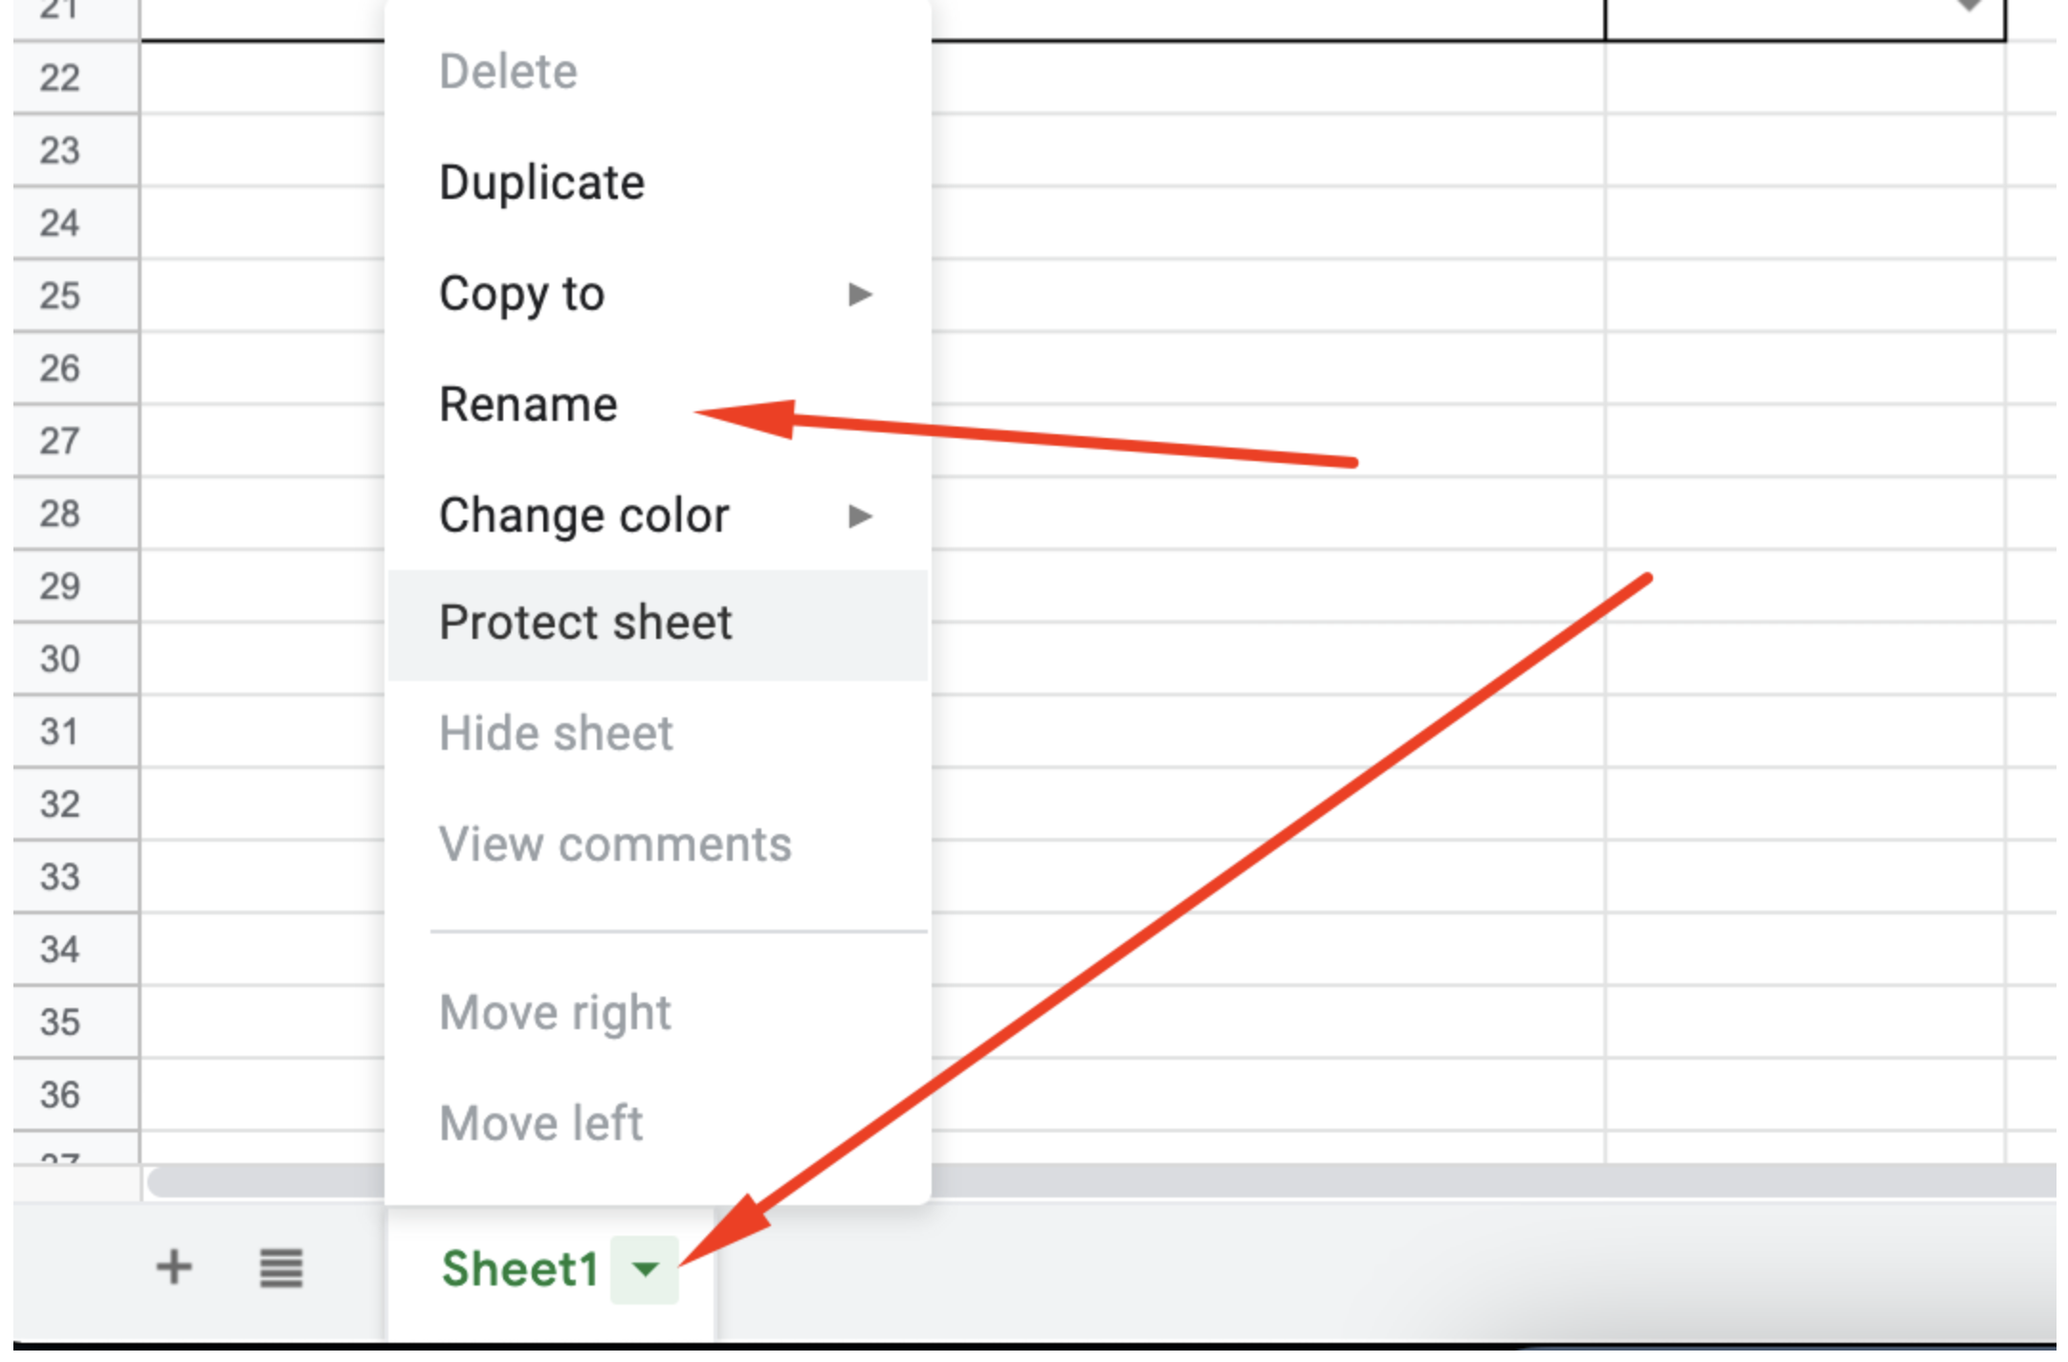Select row 25 header
2068x1362 pixels.
[60, 296]
